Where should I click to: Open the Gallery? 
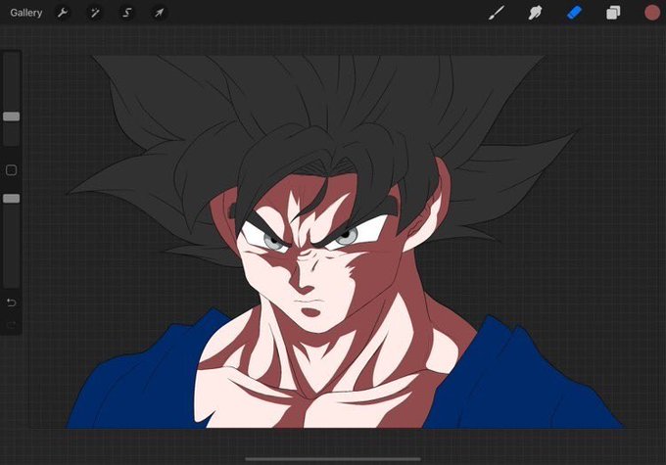pyautogui.click(x=25, y=13)
